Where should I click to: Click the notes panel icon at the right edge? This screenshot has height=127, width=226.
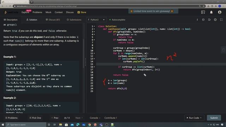point(224,50)
